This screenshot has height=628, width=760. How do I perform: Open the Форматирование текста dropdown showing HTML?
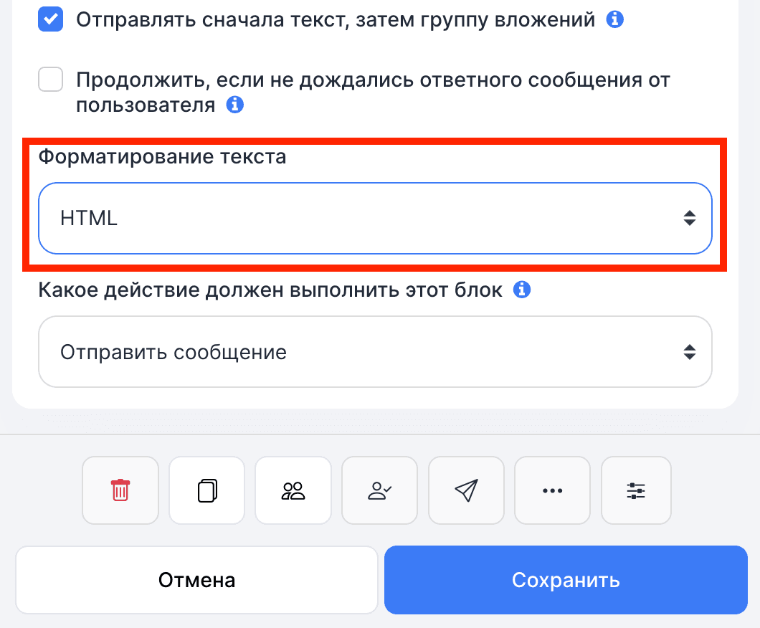coord(375,218)
